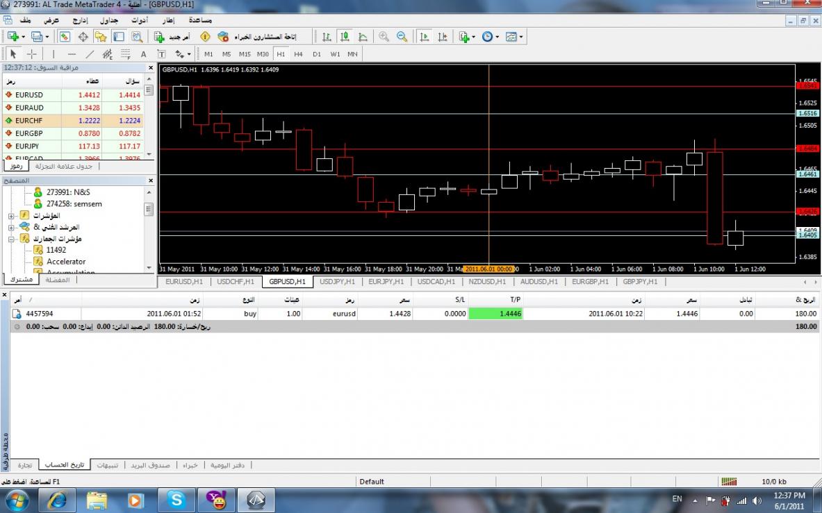This screenshot has height=513, width=822.
Task: Switch chart timeframe to H4
Action: coord(298,54)
